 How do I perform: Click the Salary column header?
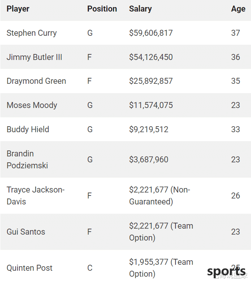pyautogui.click(x=140, y=9)
